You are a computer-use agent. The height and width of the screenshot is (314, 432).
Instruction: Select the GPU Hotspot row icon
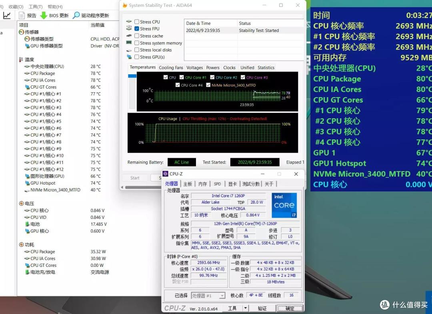pos(27,183)
